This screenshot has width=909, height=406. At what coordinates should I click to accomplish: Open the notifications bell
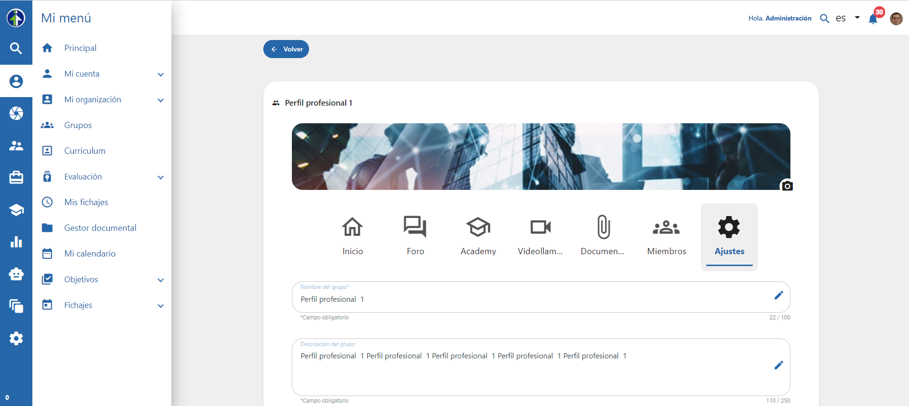click(x=873, y=19)
